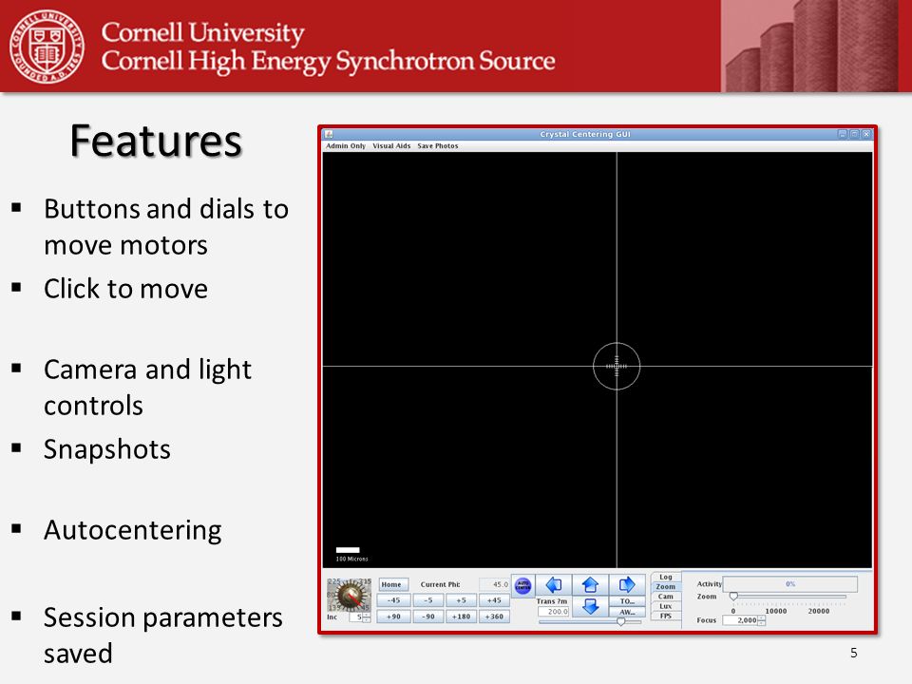Click the Current Phi label
Viewport: 912px width, 684px height.
440,584
